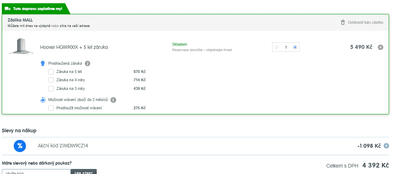The image size is (393, 174).
Task: Open the Hoover HGM900X product link
Action: (74, 47)
